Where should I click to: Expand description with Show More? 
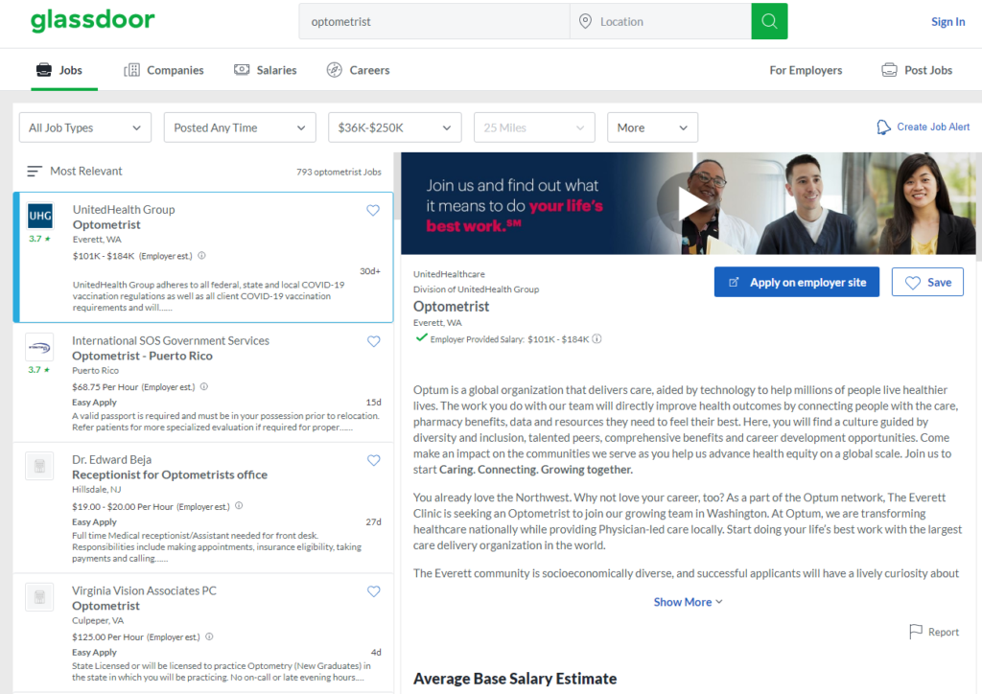(688, 601)
